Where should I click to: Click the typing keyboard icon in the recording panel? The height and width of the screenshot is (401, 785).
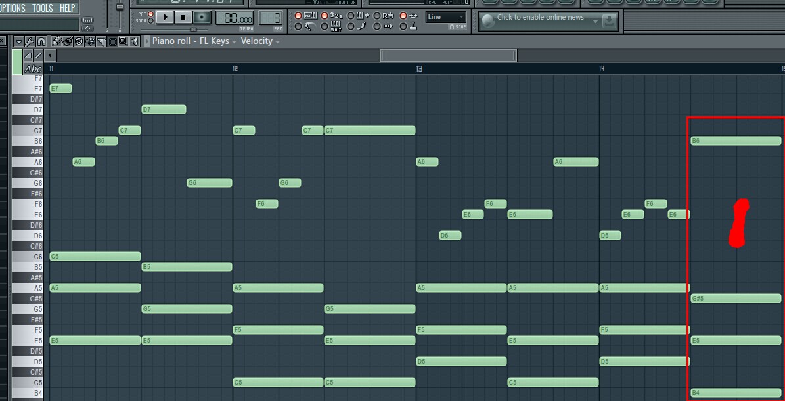coord(311,16)
